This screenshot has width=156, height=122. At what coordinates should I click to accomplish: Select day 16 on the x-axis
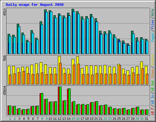pos(78,119)
